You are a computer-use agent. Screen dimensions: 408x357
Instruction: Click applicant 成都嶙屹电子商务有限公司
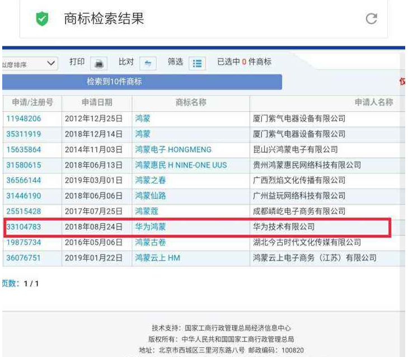[299, 212]
